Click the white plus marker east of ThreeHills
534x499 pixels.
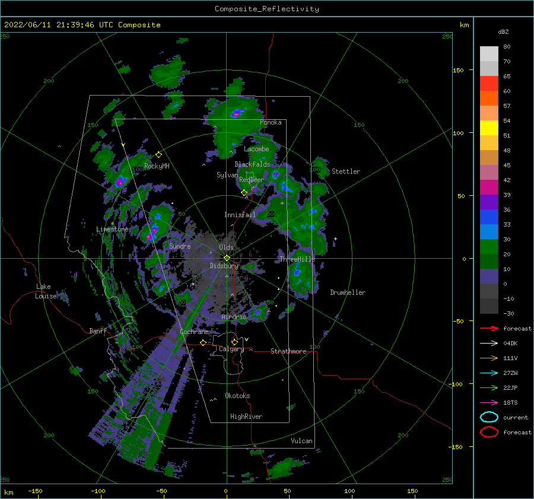[x=335, y=239]
